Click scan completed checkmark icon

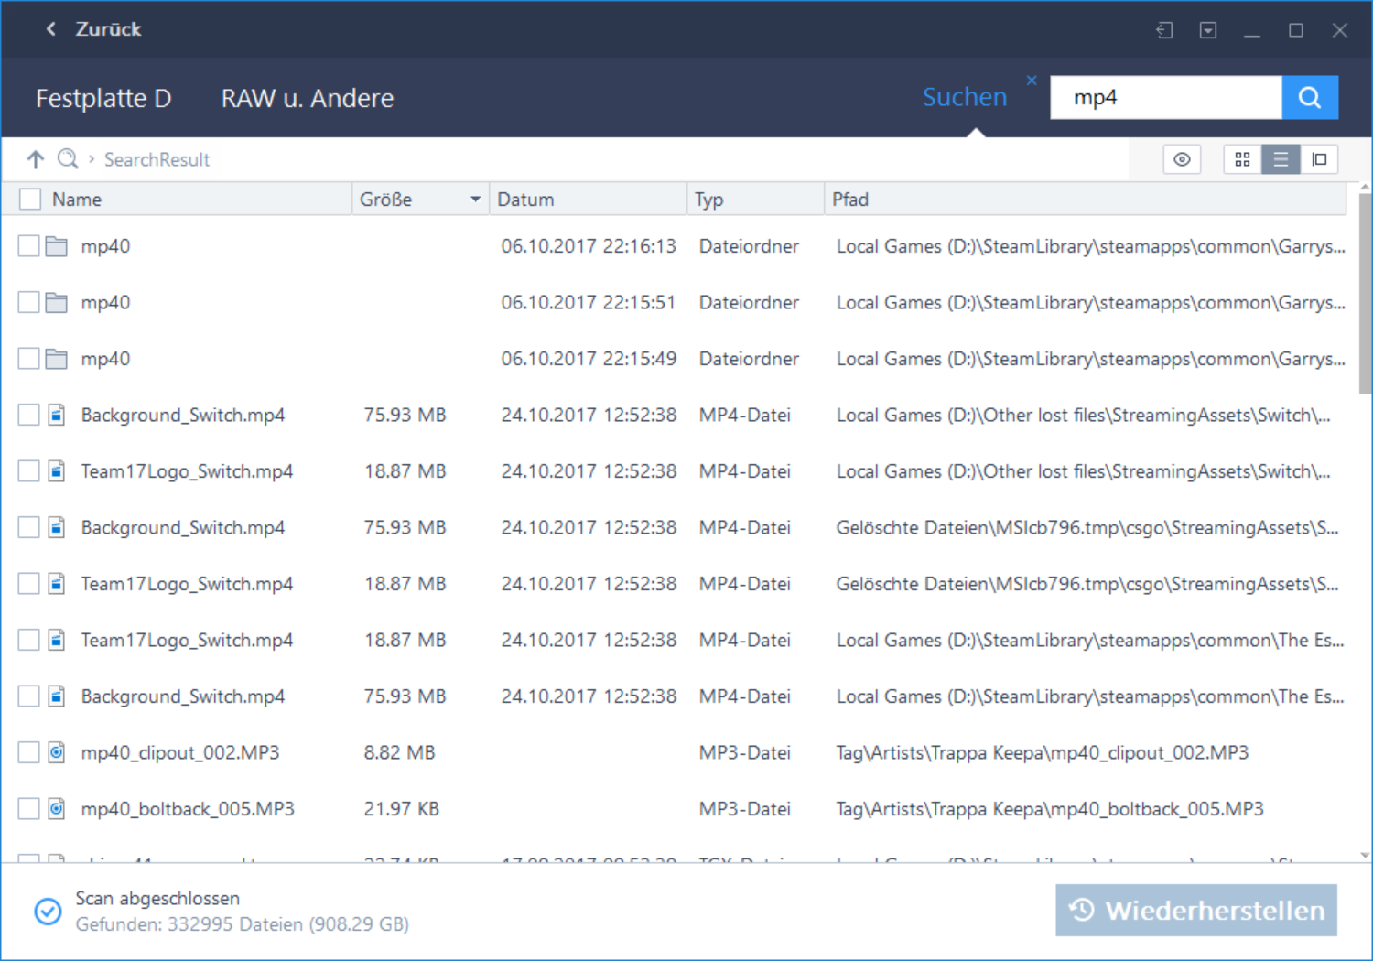point(48,912)
